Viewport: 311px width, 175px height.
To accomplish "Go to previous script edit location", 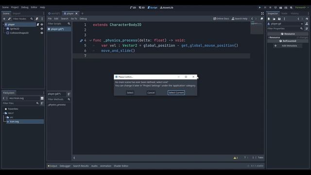I will coord(252,18).
